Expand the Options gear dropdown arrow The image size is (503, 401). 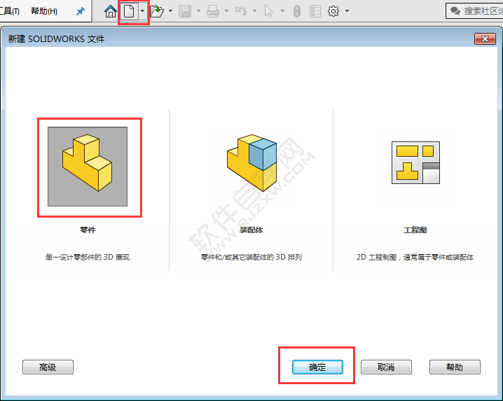(x=347, y=11)
